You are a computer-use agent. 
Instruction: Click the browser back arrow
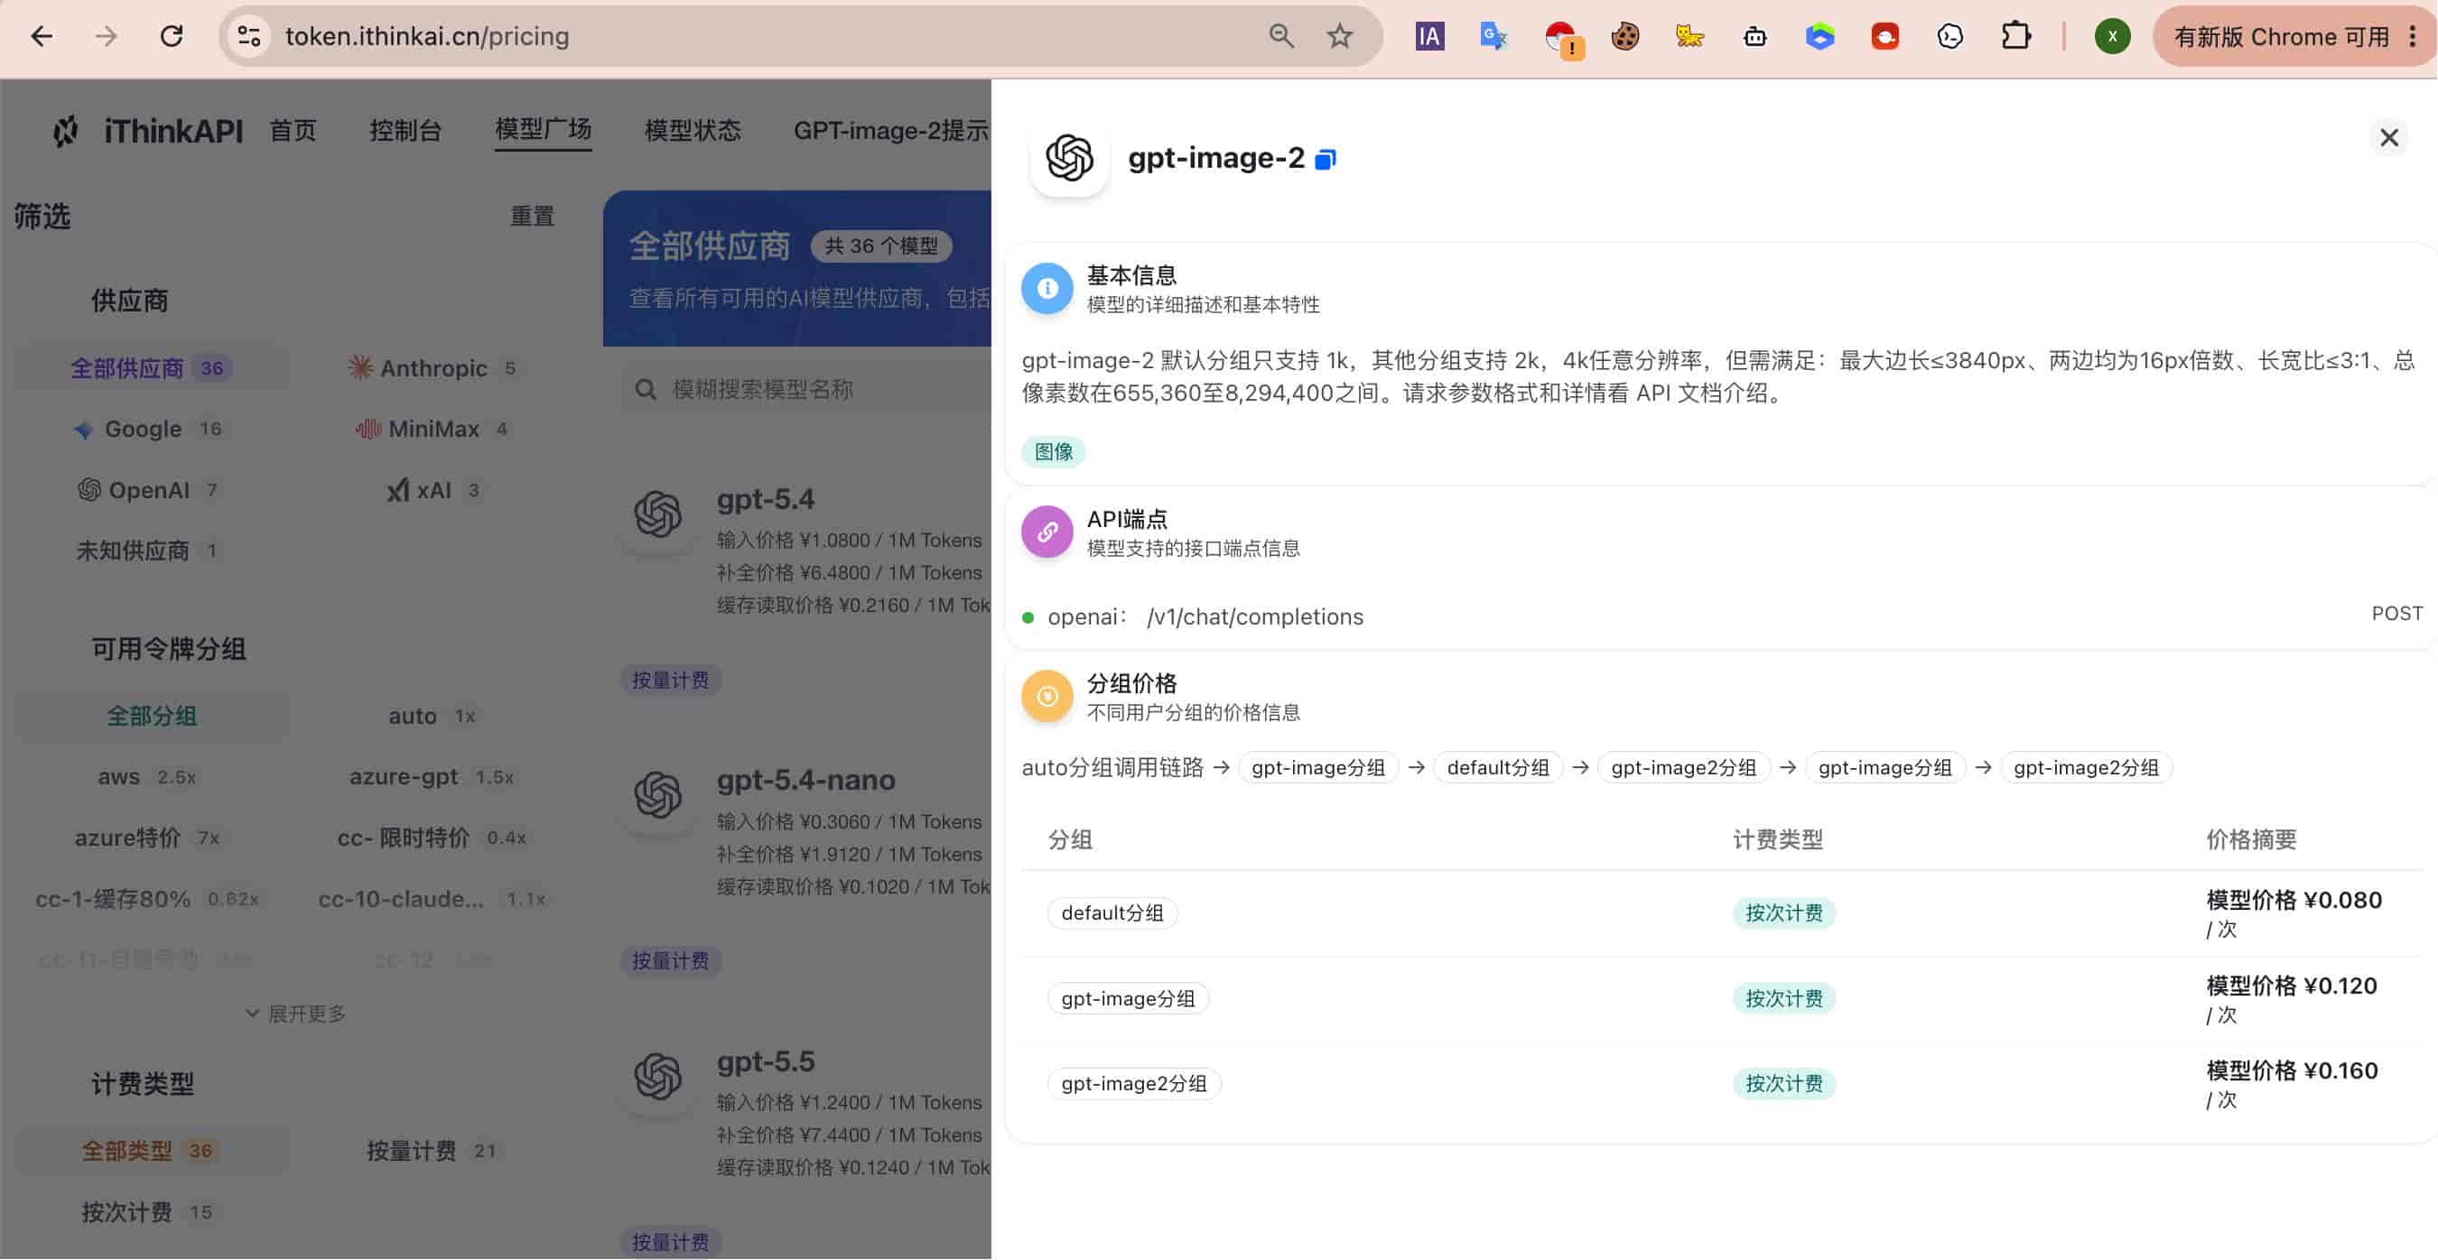42,36
